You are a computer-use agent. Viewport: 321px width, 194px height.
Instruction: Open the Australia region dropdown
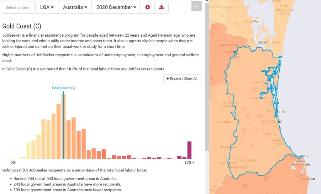pos(75,8)
